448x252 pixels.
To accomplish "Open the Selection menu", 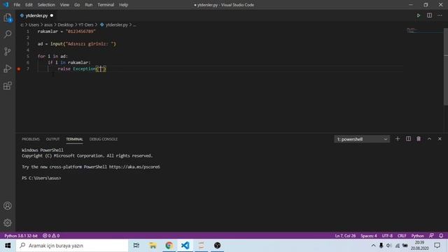I will 46,5.
